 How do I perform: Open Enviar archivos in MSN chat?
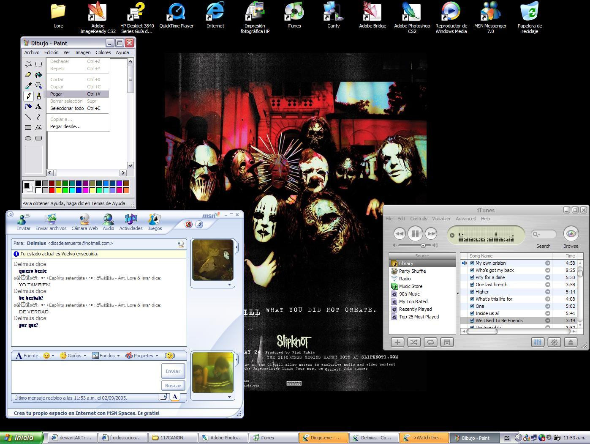51,222
